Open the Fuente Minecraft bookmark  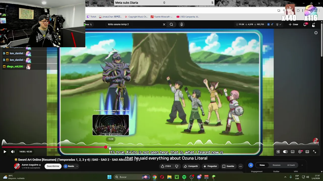[x=161, y=17]
